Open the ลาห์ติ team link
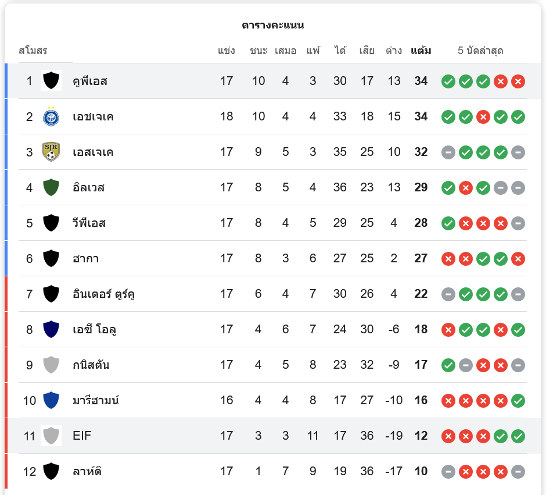The image size is (546, 495). 88,471
